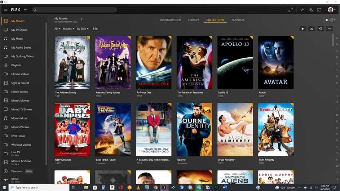Screen dimensions: 340x191
Task: Click The American President title link
Action: [x=190, y=93]
